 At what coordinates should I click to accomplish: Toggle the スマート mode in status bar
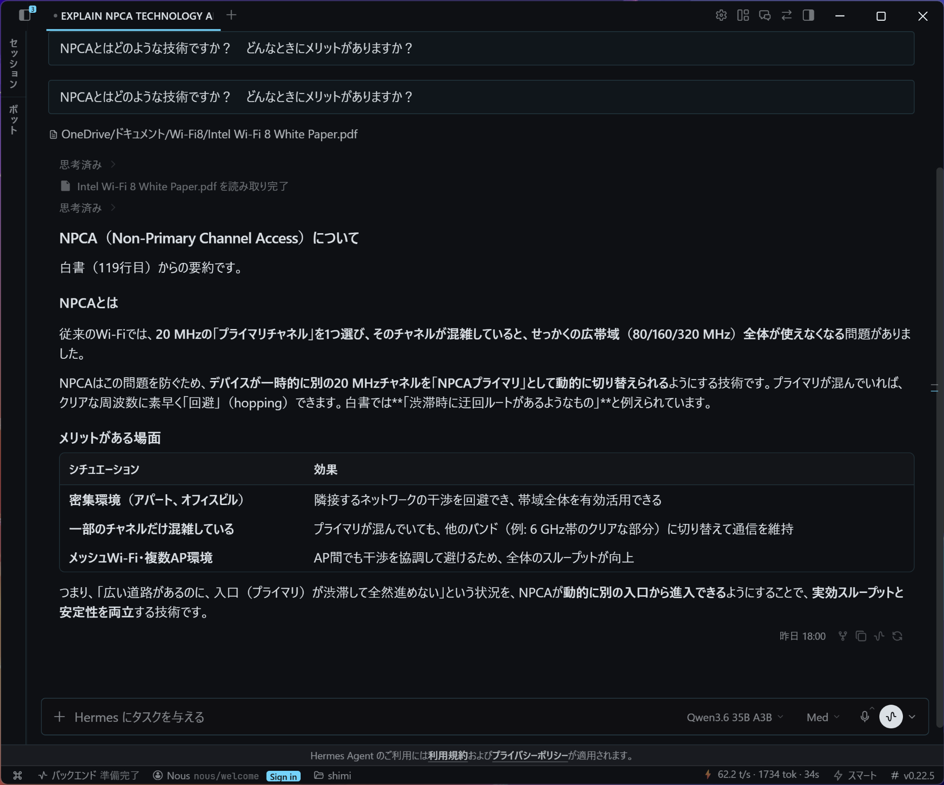point(855,775)
